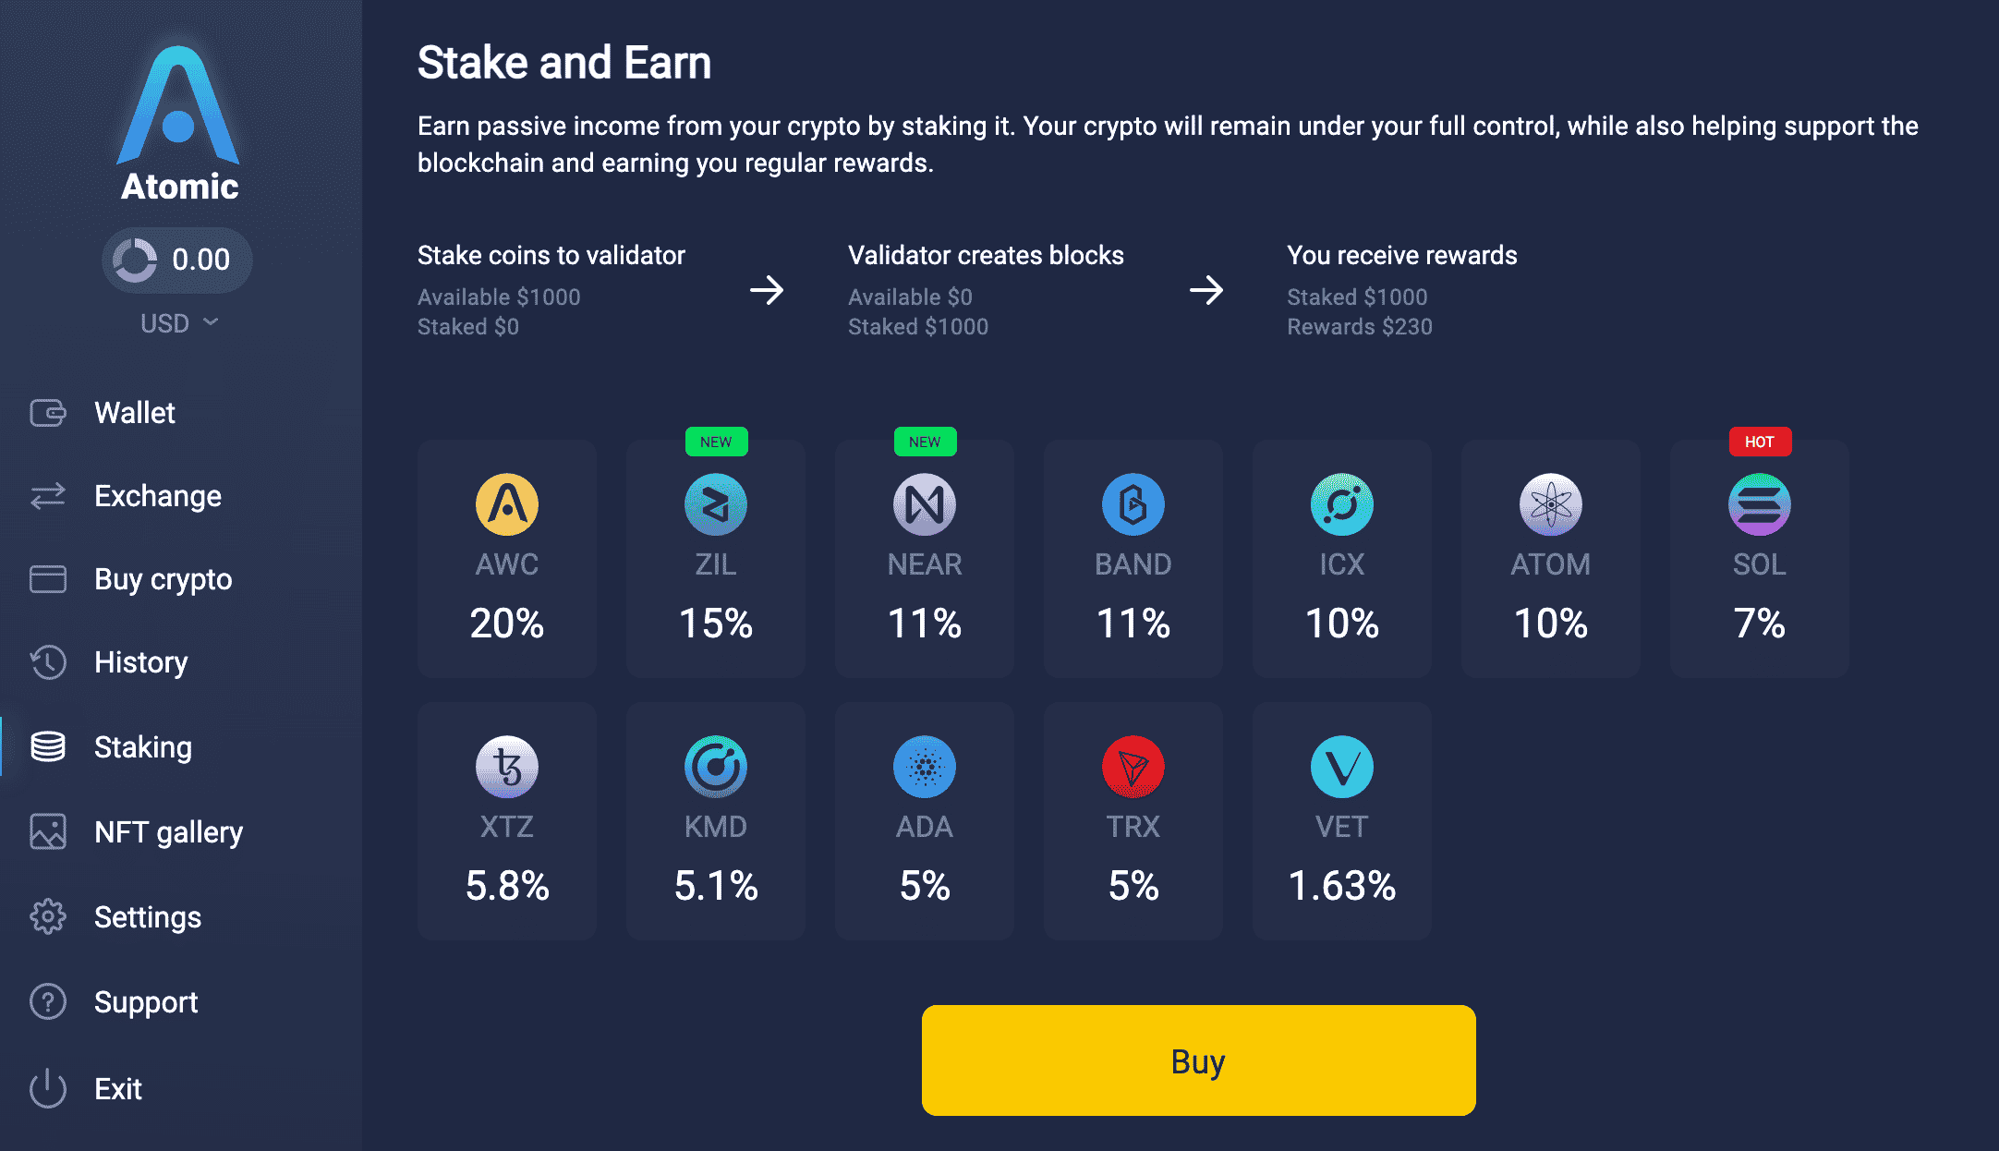Click the Tezos XTZ coin icon

507,767
